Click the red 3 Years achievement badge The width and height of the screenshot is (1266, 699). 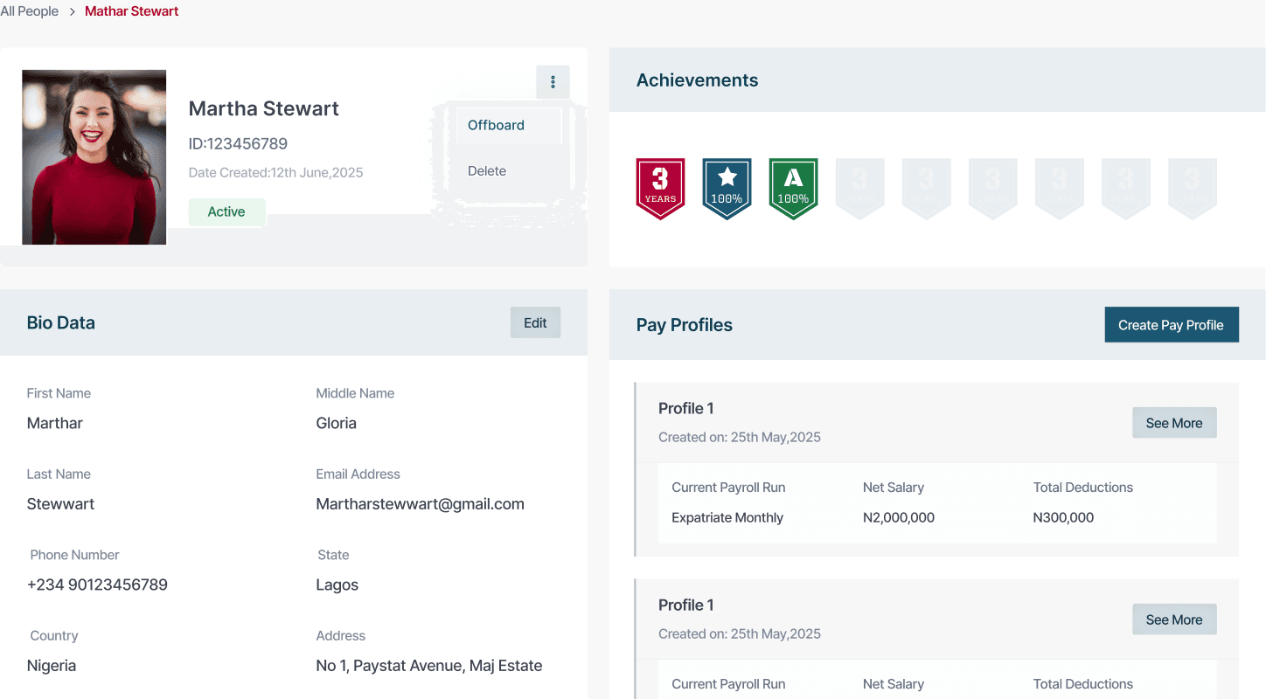pyautogui.click(x=660, y=188)
